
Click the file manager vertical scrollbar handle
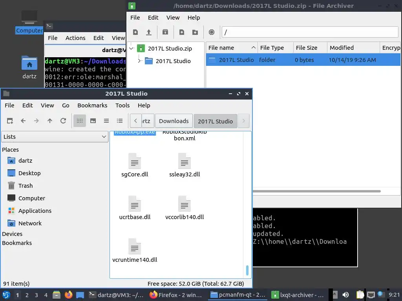247,270
